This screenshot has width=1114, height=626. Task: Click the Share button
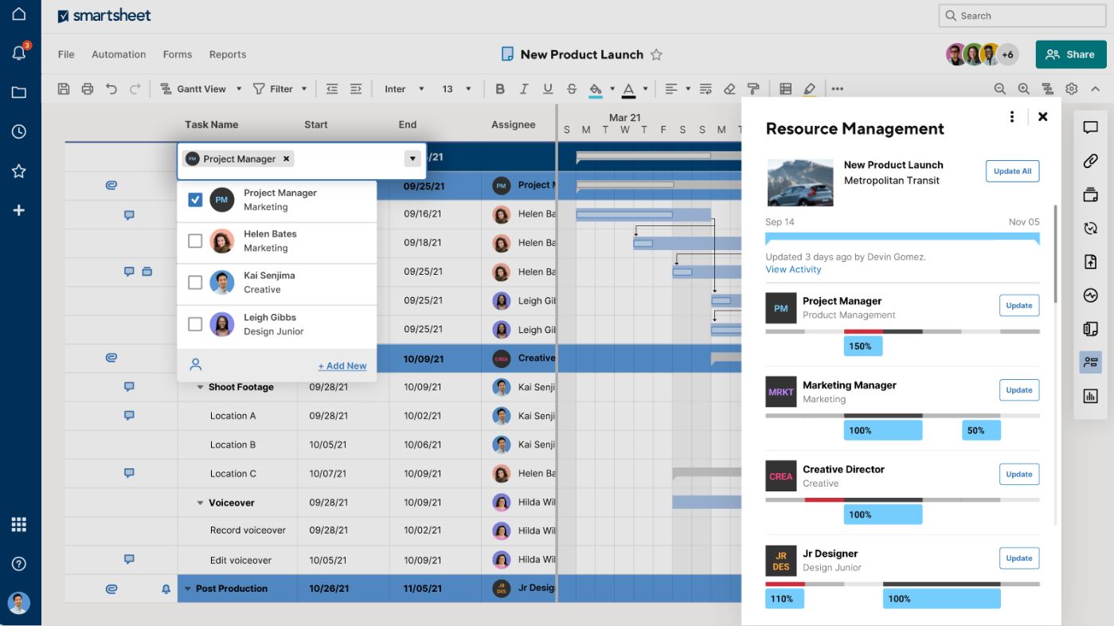(x=1070, y=54)
